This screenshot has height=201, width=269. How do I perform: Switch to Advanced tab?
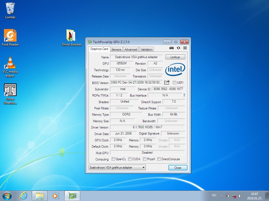pyautogui.click(x=131, y=49)
